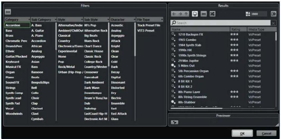281x139 pixels.
Task: Set the star rating for 80s Piano Layer
Action: coord(234,92)
